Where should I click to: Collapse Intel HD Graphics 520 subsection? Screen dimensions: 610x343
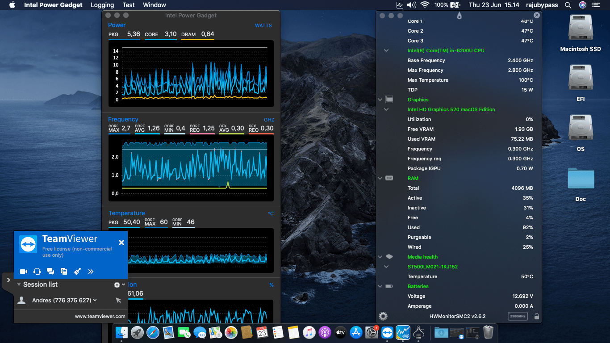point(386,109)
